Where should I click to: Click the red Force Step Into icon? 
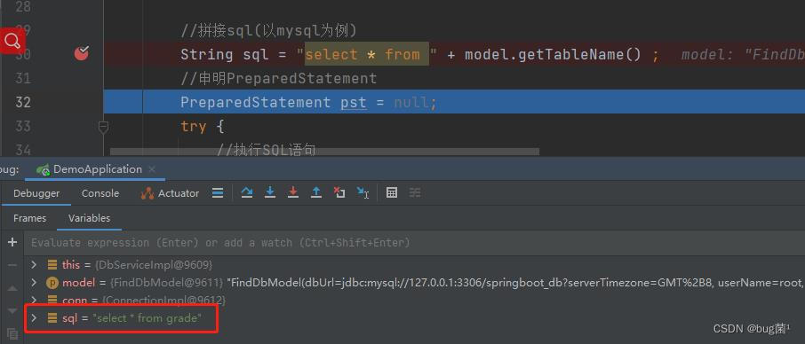293,192
